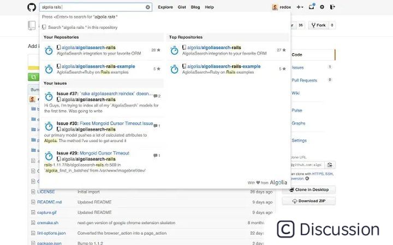The height and width of the screenshot is (245, 393).
Task: Open the repository Settings tab
Action: coord(299,140)
